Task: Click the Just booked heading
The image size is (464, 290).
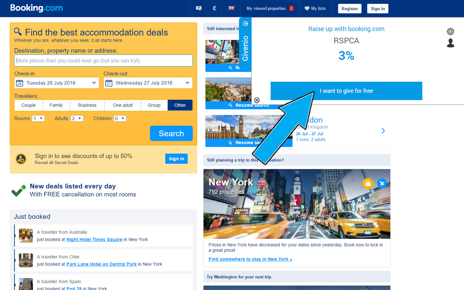Action: click(x=32, y=217)
